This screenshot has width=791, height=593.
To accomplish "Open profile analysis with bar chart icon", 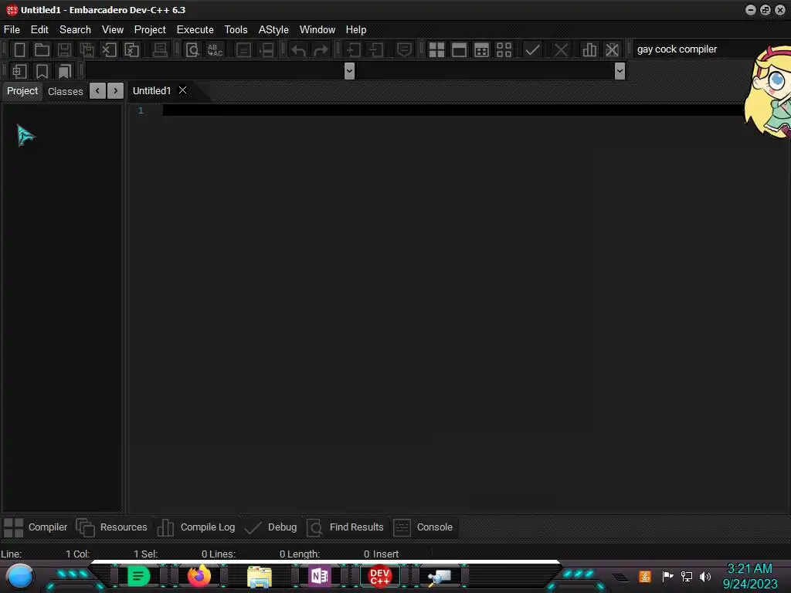I will click(x=589, y=49).
